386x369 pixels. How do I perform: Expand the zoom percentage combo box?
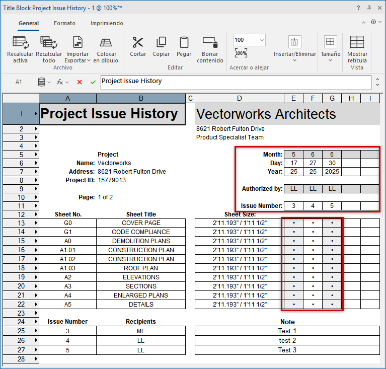tap(262, 40)
